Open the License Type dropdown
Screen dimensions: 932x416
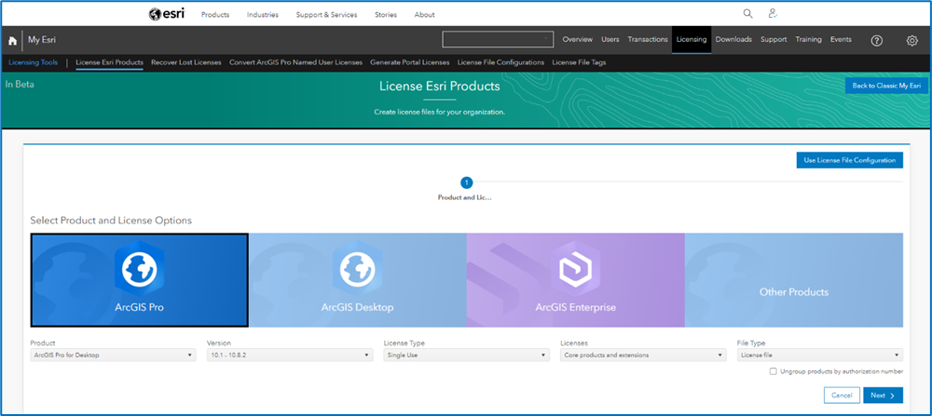pyautogui.click(x=467, y=355)
